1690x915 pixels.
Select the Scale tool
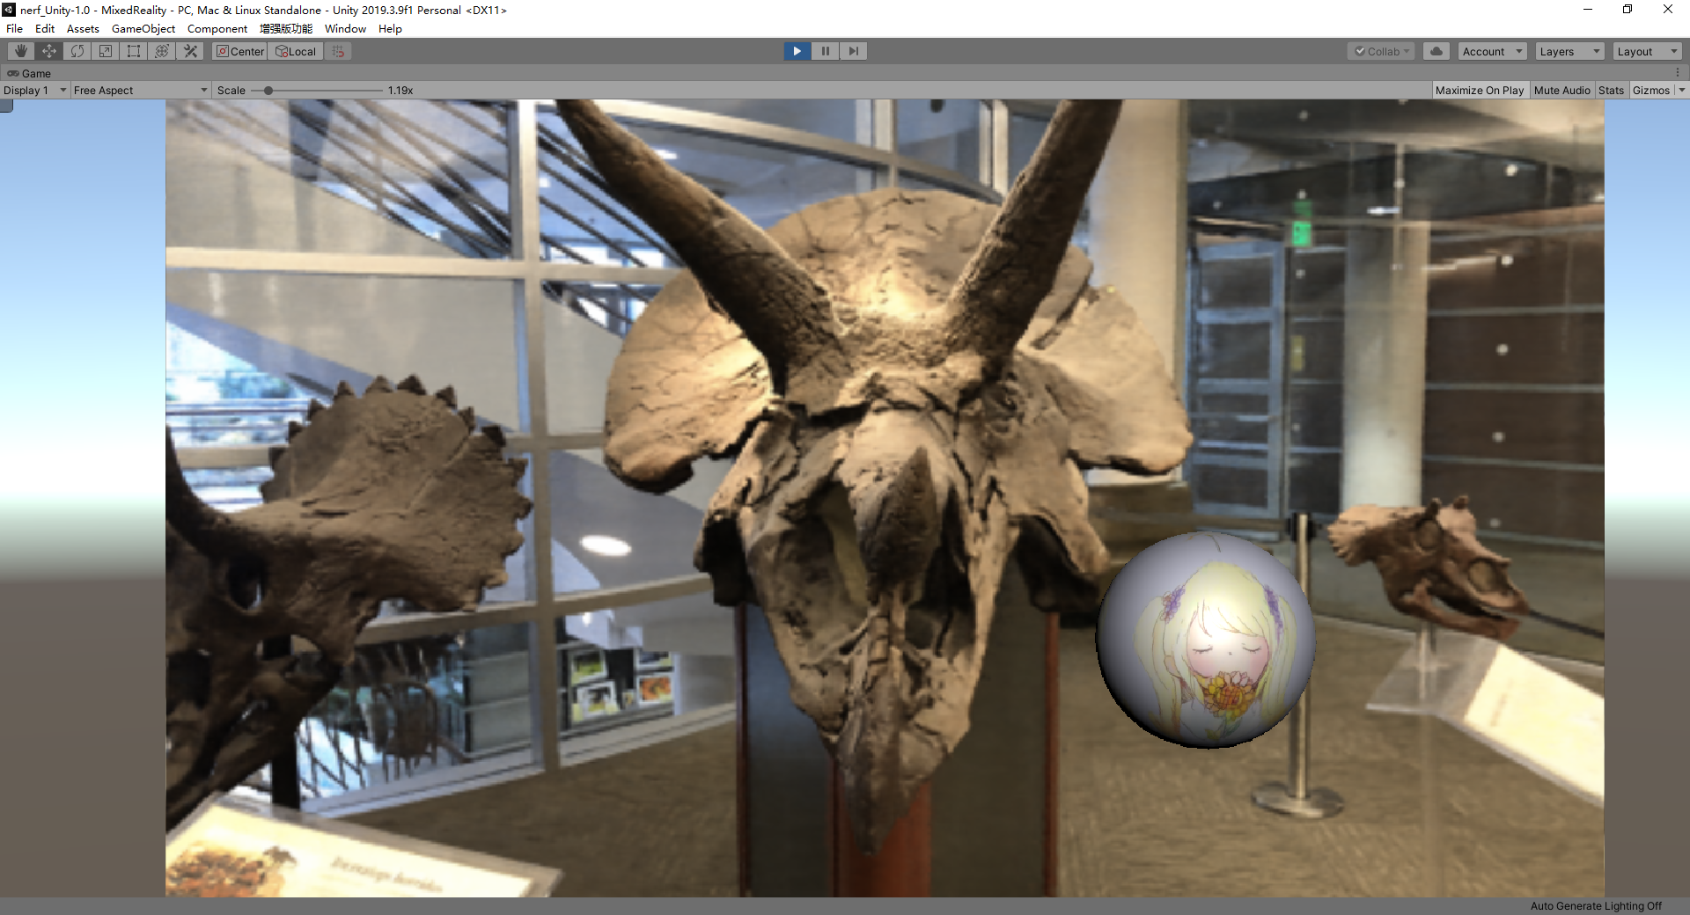click(x=105, y=51)
